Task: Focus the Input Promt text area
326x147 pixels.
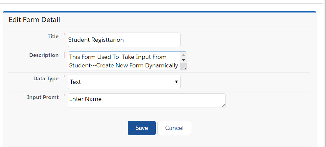Action: [x=146, y=100]
